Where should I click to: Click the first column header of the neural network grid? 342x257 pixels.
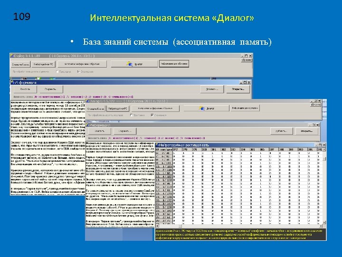164,149
